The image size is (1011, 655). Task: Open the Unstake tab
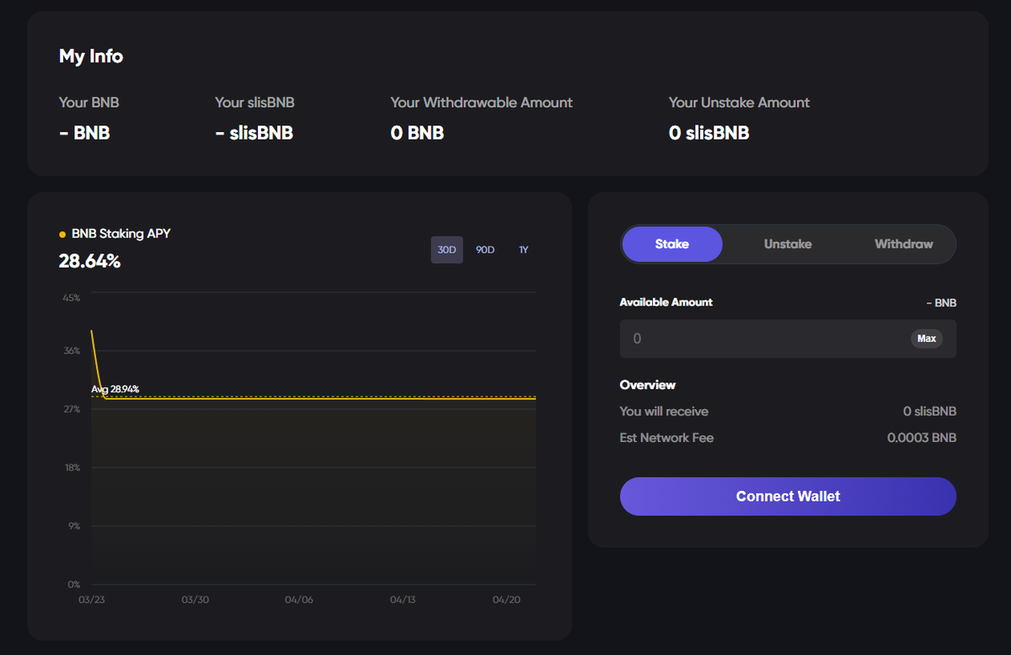coord(788,244)
